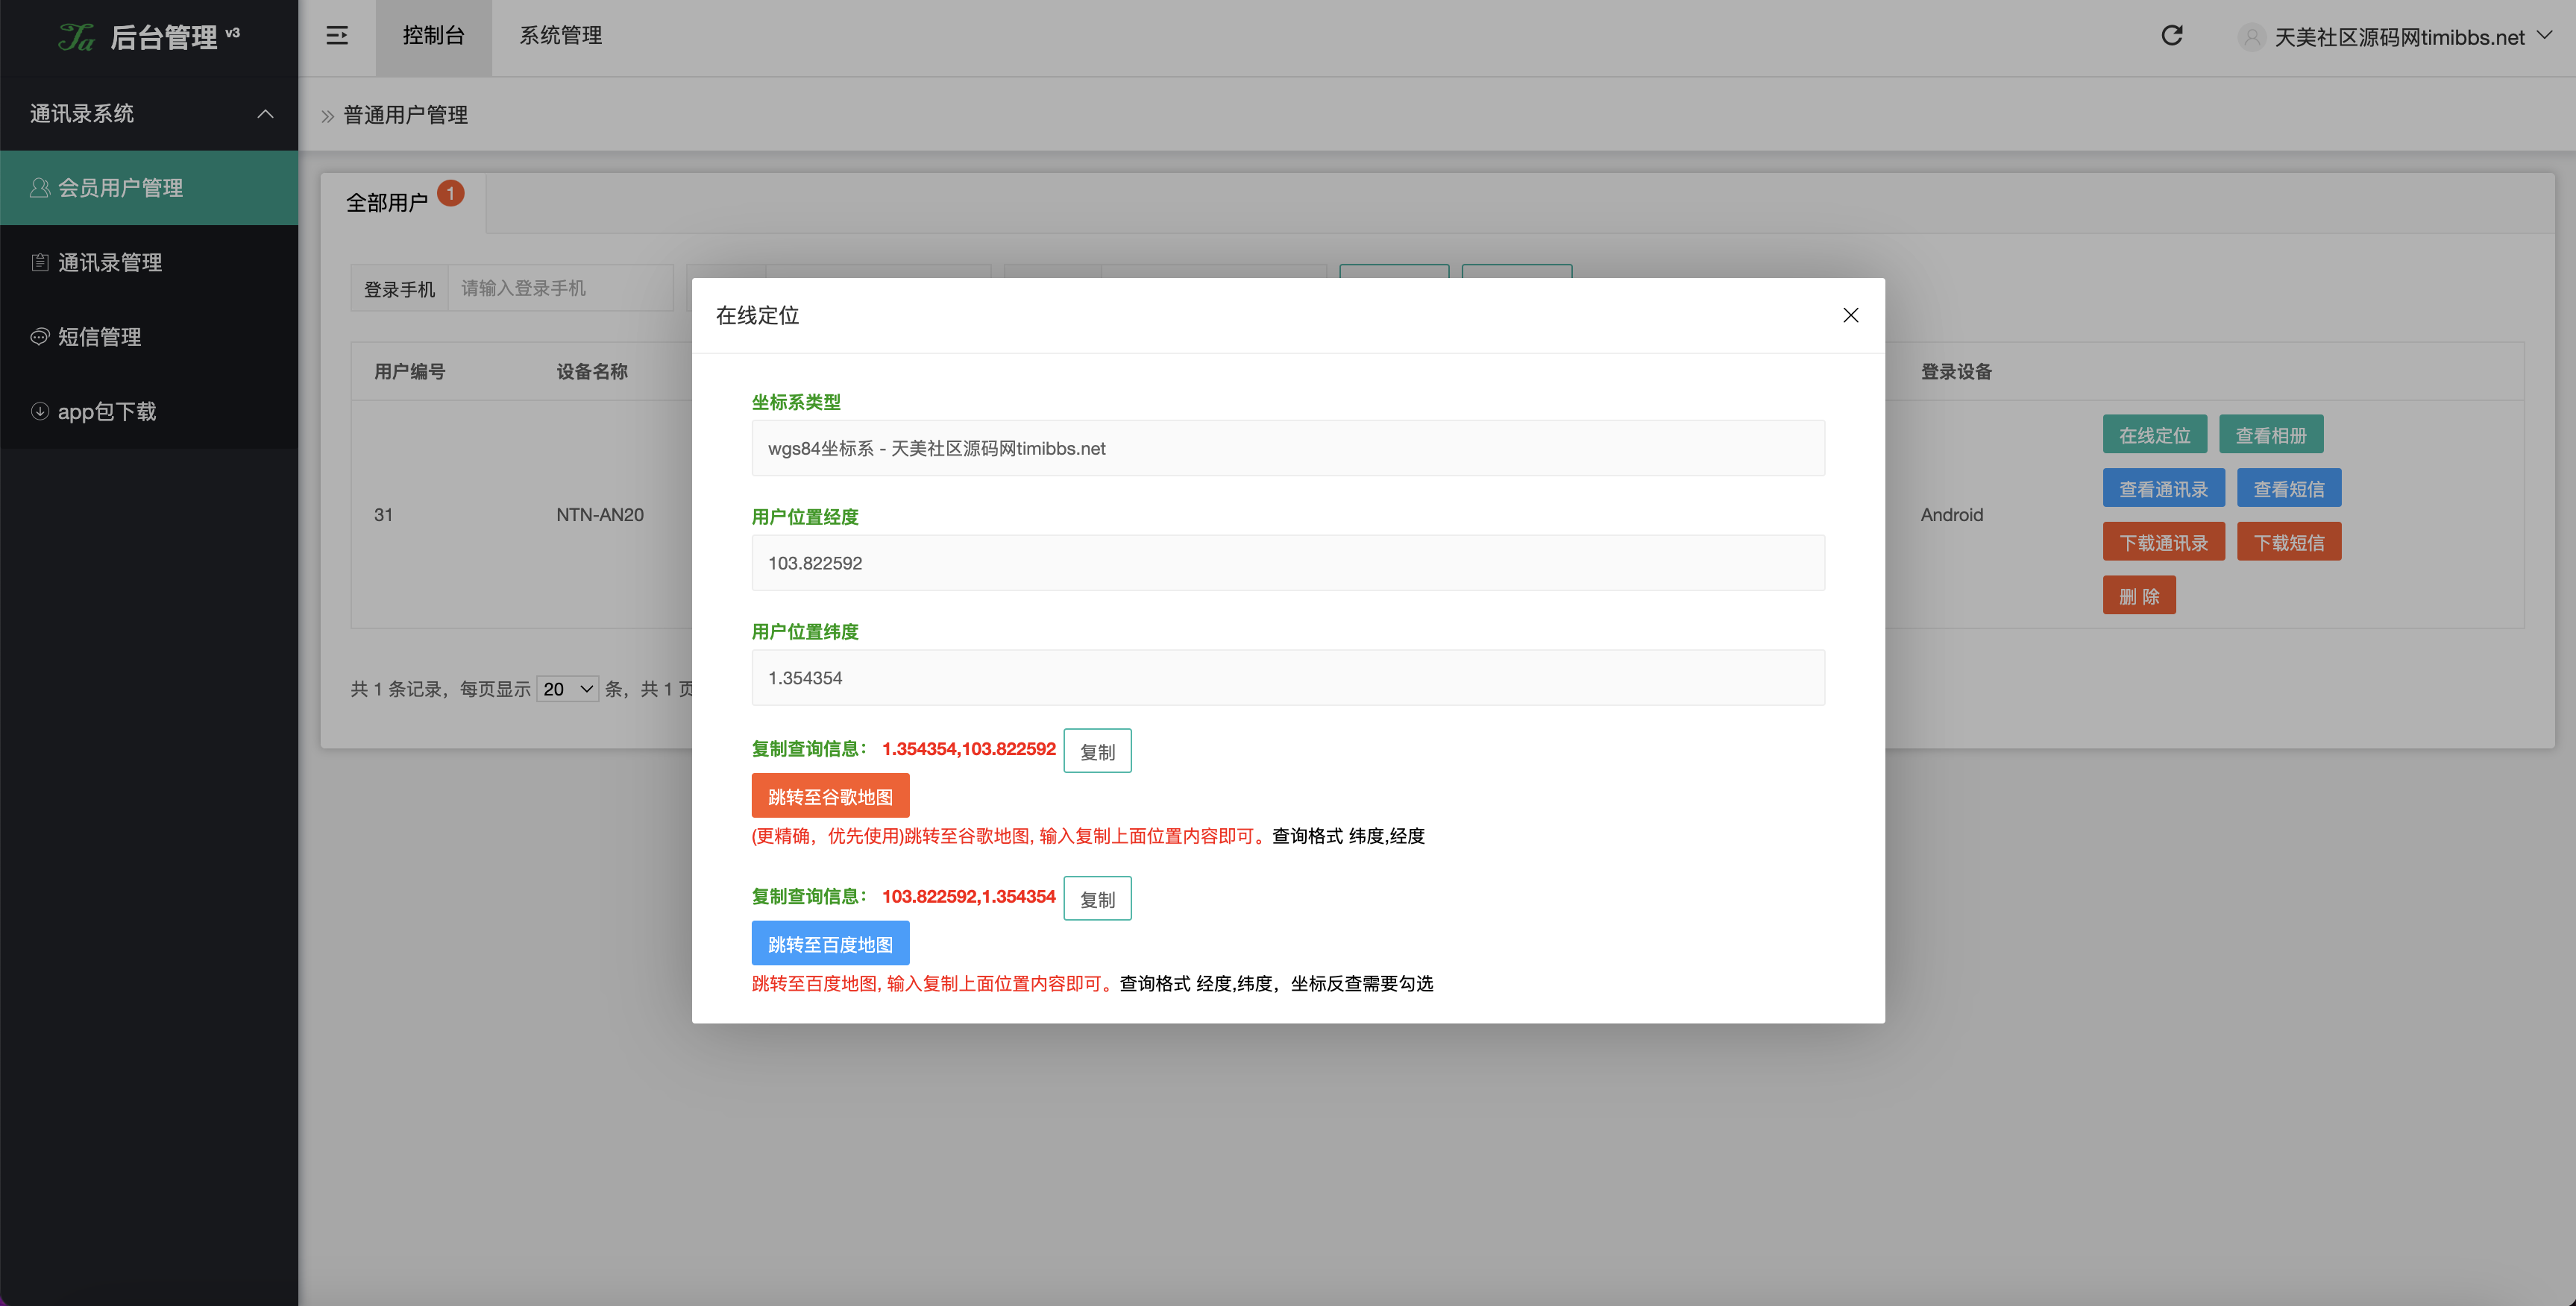Click 跳转至百度地图 button
The height and width of the screenshot is (1306, 2576).
pyautogui.click(x=830, y=942)
